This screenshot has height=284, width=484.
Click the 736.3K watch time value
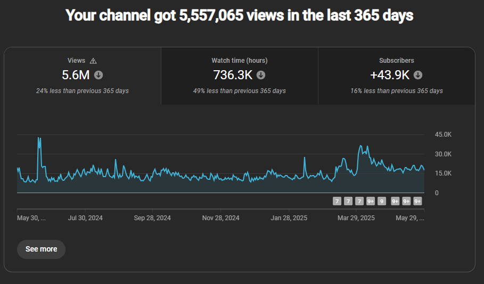(x=233, y=75)
